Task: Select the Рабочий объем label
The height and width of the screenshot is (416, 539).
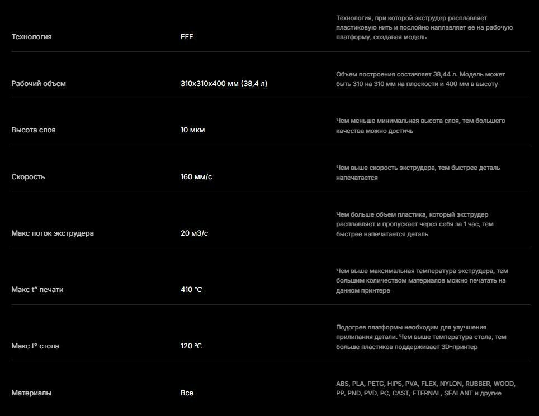Action: point(39,84)
